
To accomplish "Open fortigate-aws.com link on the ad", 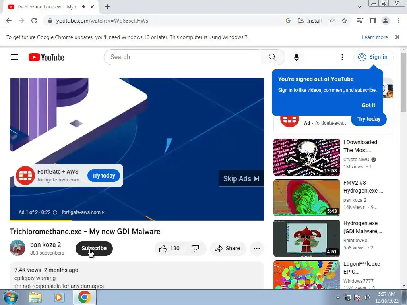I will click(83, 212).
